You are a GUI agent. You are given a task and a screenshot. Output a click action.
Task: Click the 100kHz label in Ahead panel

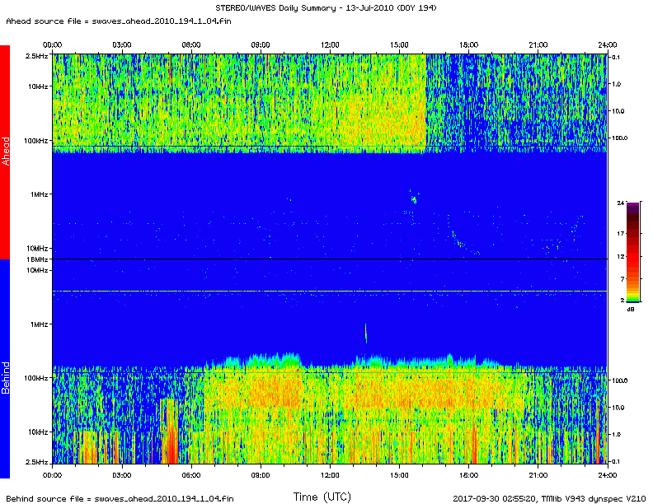click(36, 141)
